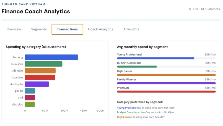
Task: Click the Budget Conscious progress bar
Action: tap(166, 67)
